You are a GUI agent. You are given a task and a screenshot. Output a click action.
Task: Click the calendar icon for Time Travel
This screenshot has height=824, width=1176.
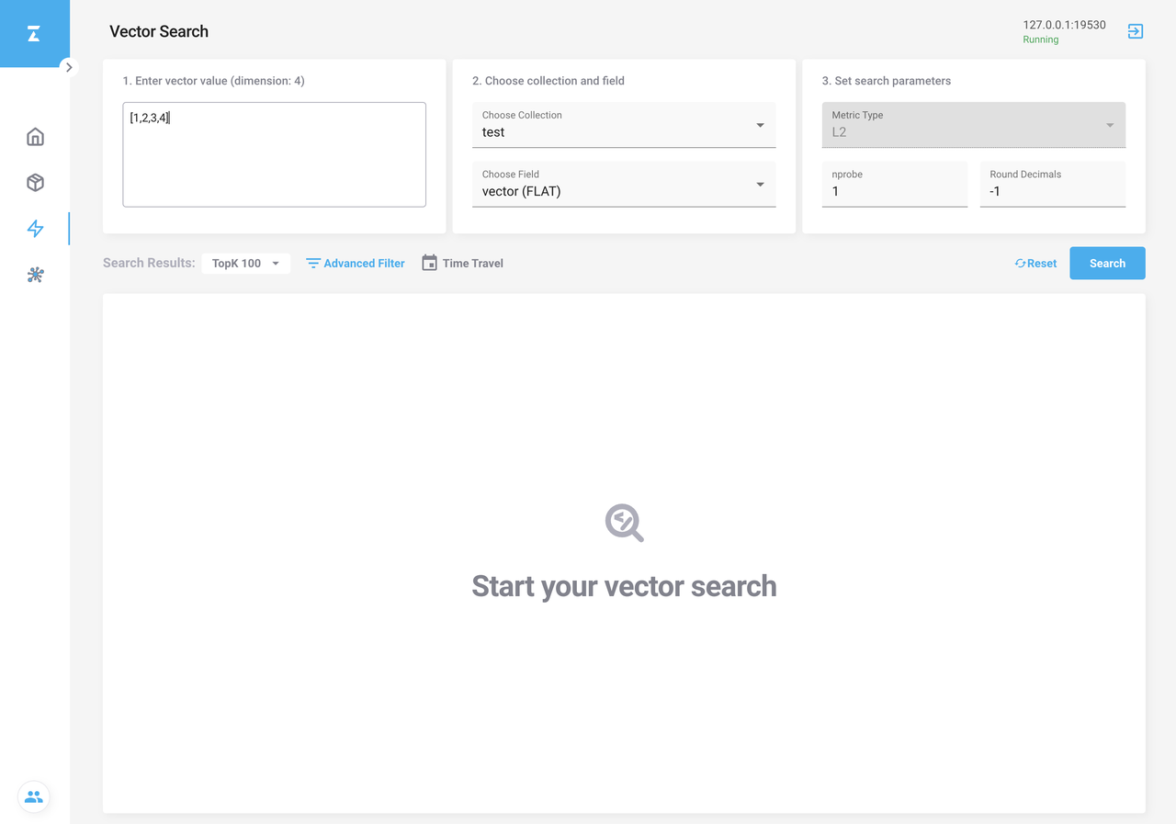(x=429, y=263)
